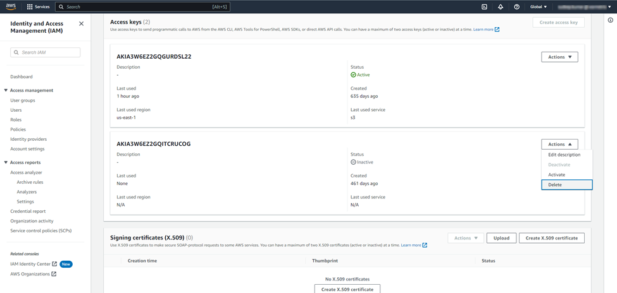The width and height of the screenshot is (617, 293).
Task: Focus the Search IAM field
Action: coord(46,52)
